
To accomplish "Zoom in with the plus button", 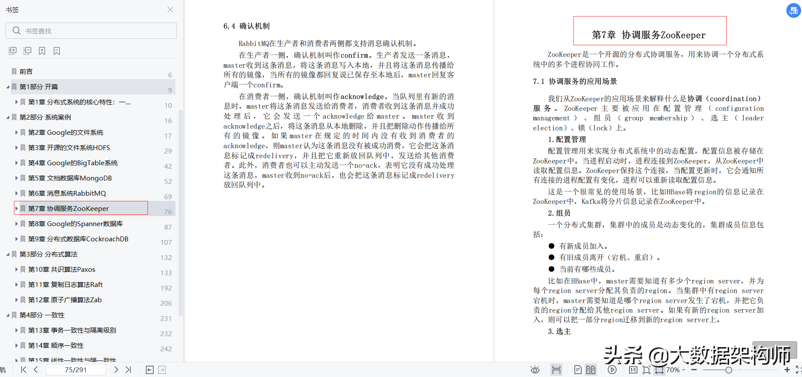I will pyautogui.click(x=787, y=370).
